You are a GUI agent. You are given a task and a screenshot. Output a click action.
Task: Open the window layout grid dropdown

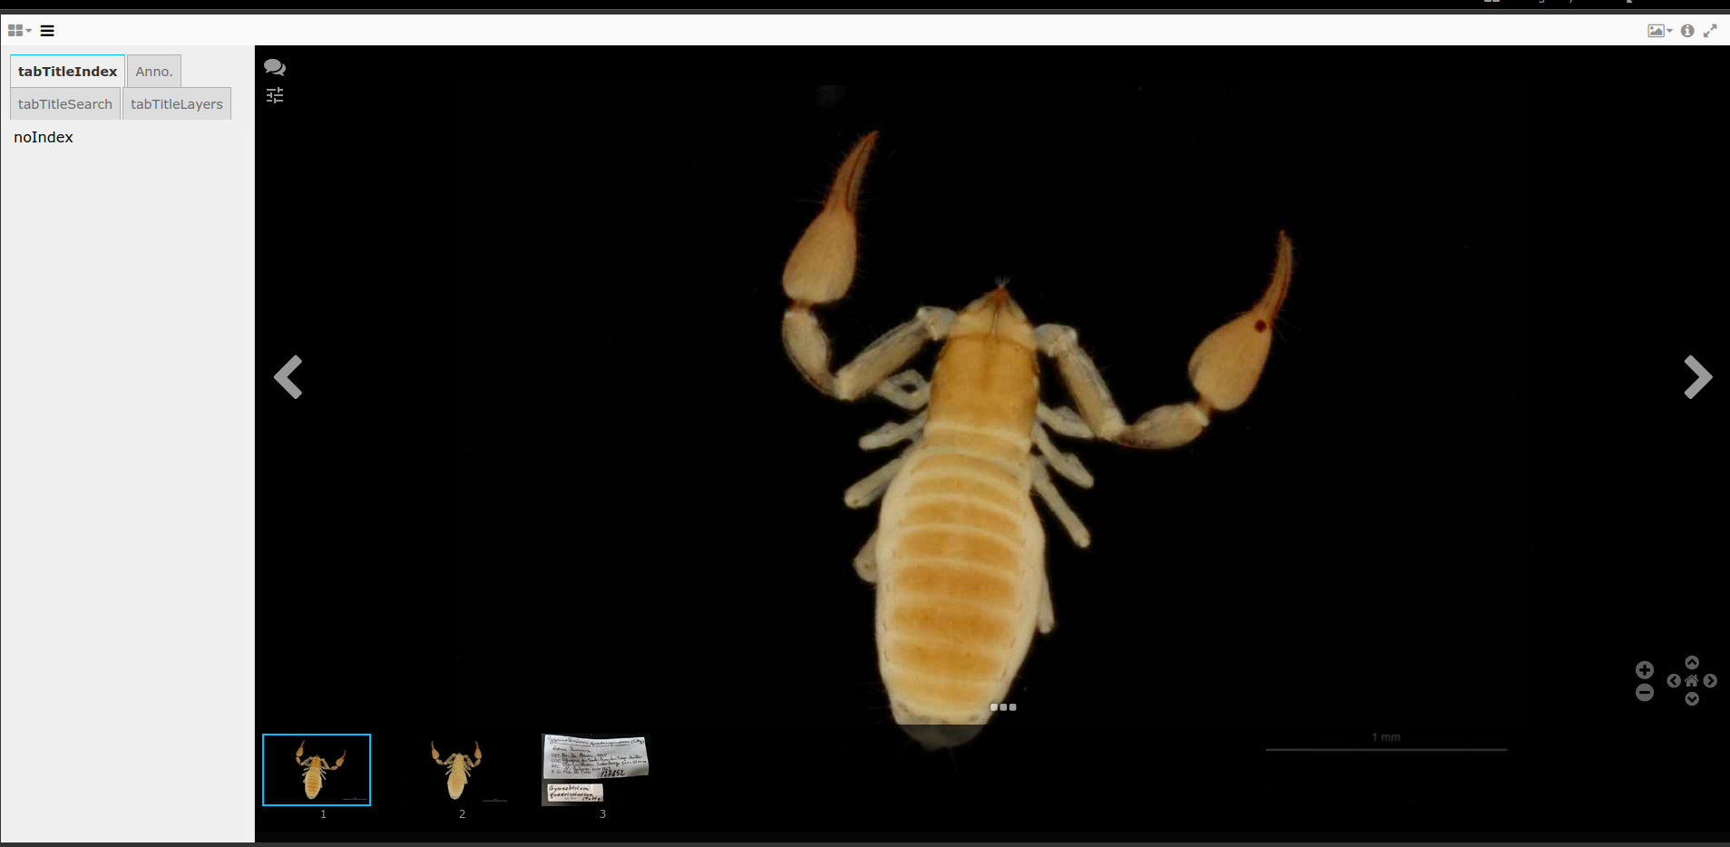tap(19, 31)
